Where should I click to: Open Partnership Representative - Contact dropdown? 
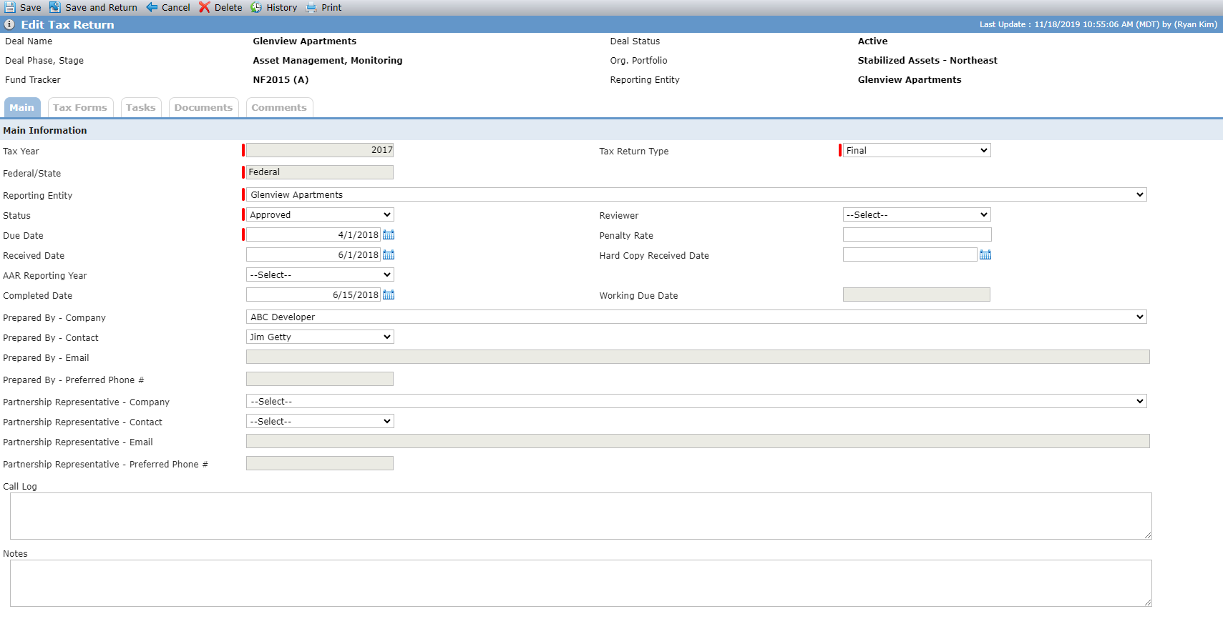pyautogui.click(x=320, y=421)
